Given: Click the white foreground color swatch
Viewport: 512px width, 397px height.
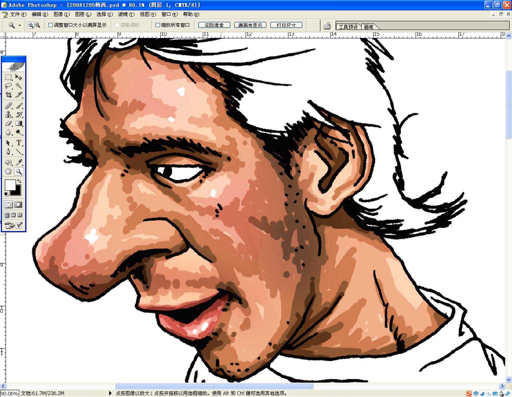Looking at the screenshot, I should tap(10, 185).
